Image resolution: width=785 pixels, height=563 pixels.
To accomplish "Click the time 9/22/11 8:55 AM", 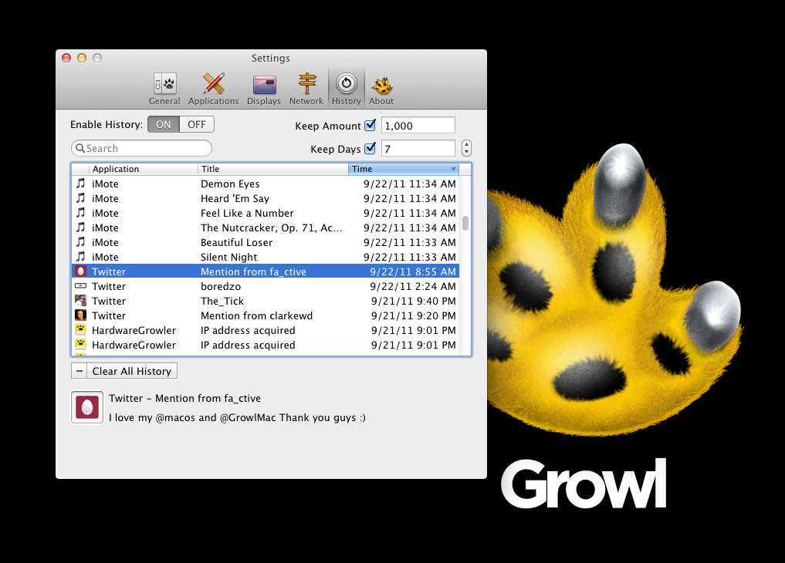I will 413,271.
